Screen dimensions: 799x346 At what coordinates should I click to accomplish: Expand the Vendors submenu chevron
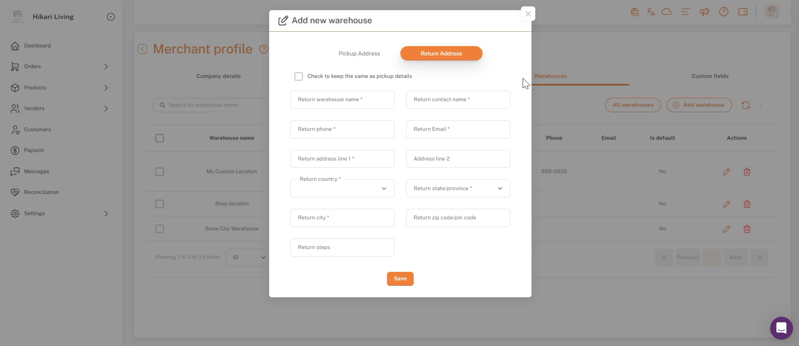[x=106, y=108]
